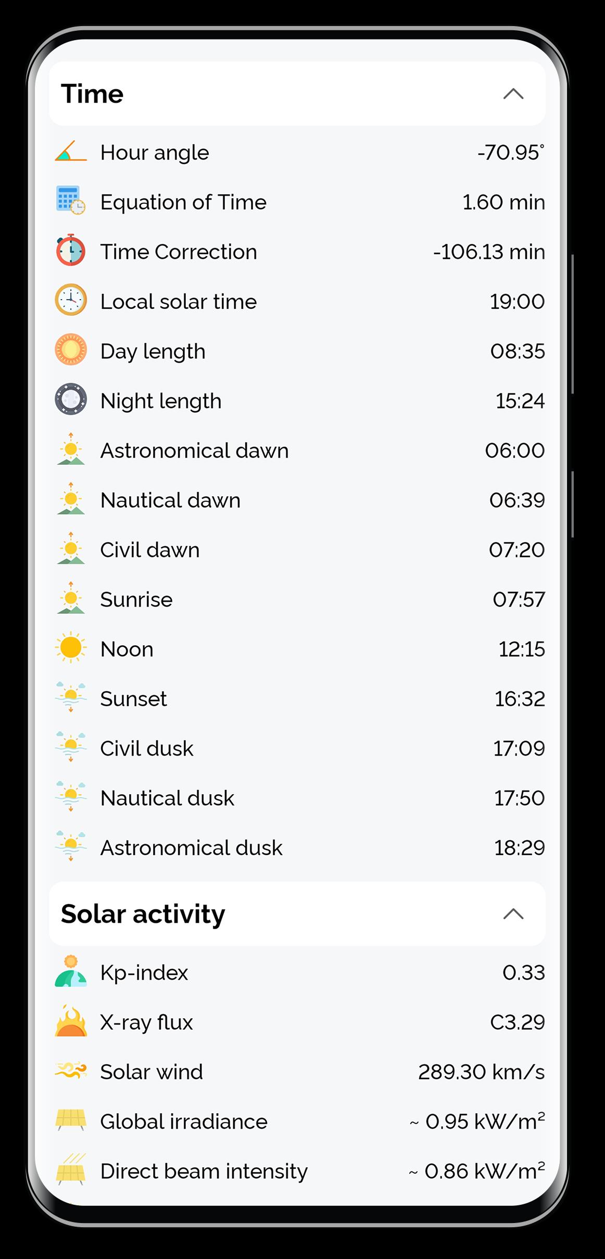Select the Local solar time clock icon
Screen dimensions: 605x1259
tap(71, 300)
